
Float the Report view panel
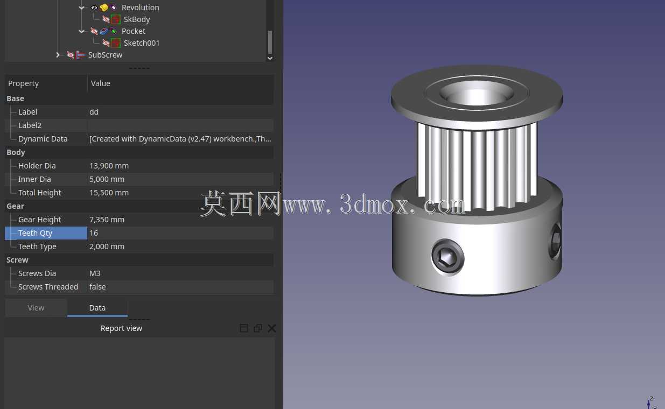point(258,328)
